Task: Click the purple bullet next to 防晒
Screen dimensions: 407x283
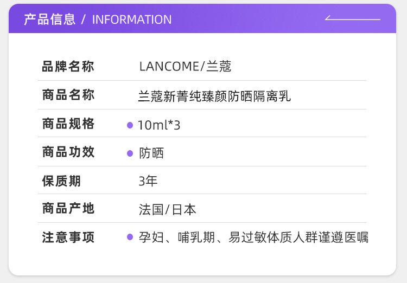Action: 130,153
